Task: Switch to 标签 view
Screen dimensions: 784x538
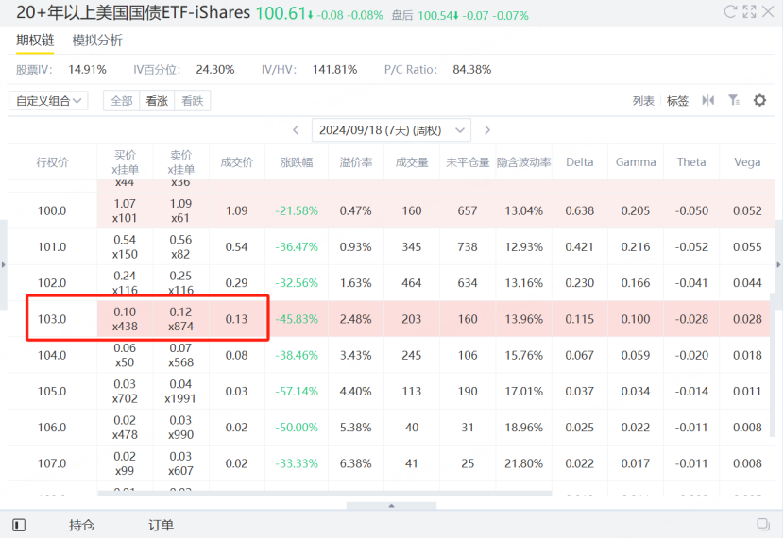Action: point(677,101)
